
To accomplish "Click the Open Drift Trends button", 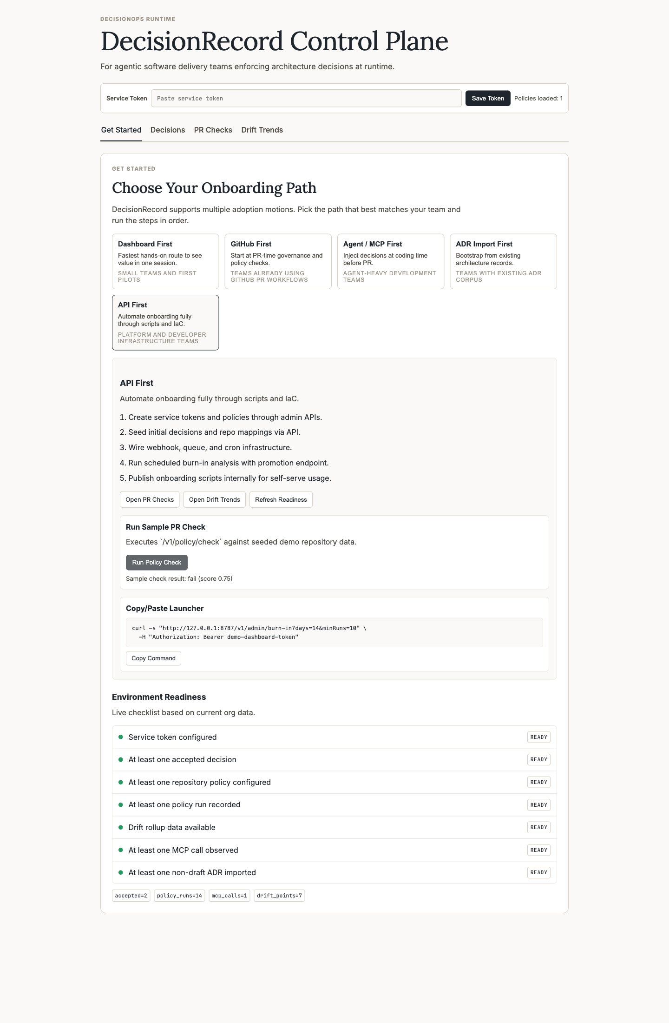I will [215, 499].
